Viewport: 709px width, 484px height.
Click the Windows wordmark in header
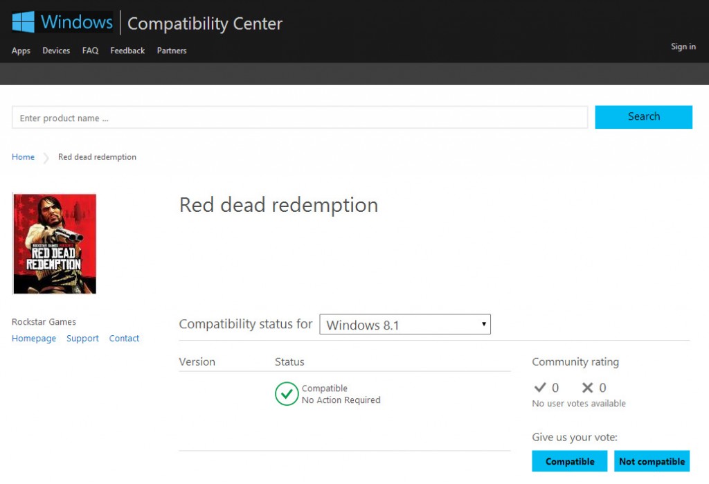click(x=76, y=21)
